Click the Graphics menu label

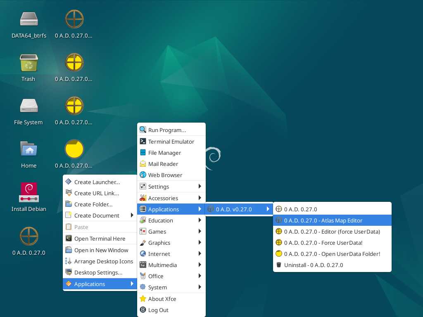pyautogui.click(x=159, y=243)
